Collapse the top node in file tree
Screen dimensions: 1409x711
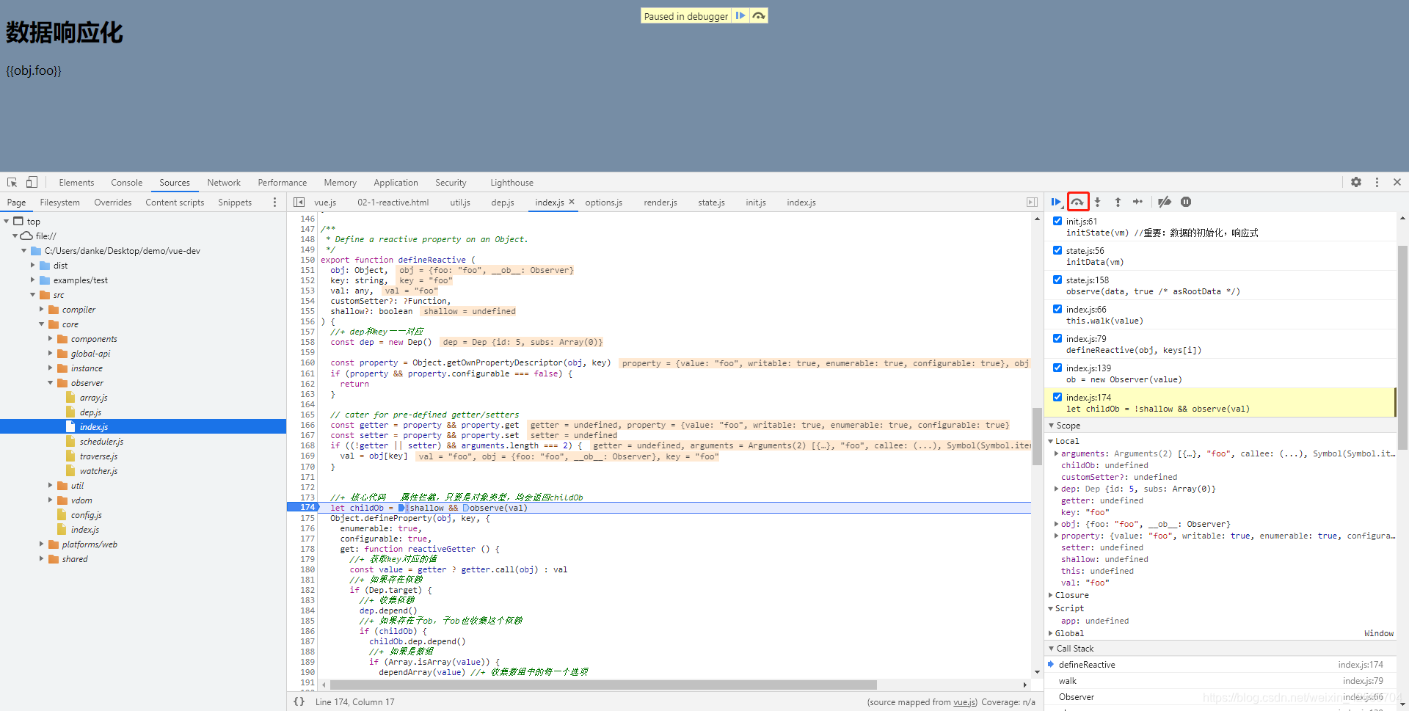(7, 221)
